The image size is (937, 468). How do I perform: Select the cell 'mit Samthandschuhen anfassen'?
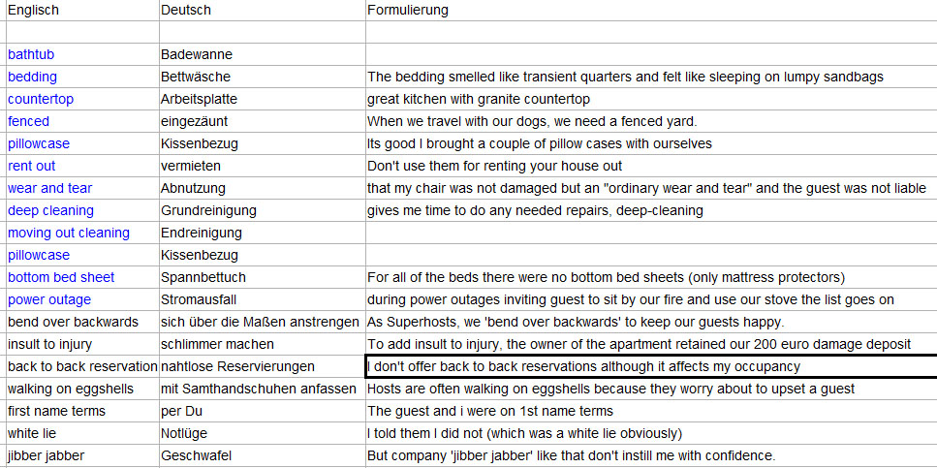pyautogui.click(x=263, y=390)
